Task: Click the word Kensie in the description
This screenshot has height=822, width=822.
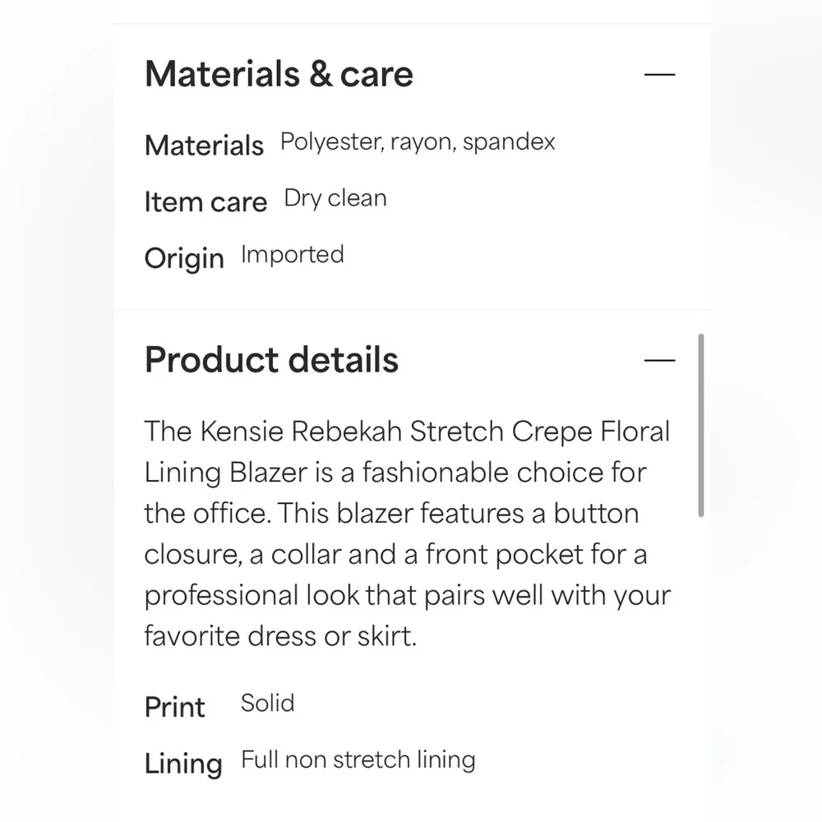Action: (x=233, y=432)
